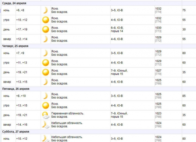Screen dimensions: 196x142
Task: Click the sun icon for Wednesday daytime
Action: click(45, 29)
